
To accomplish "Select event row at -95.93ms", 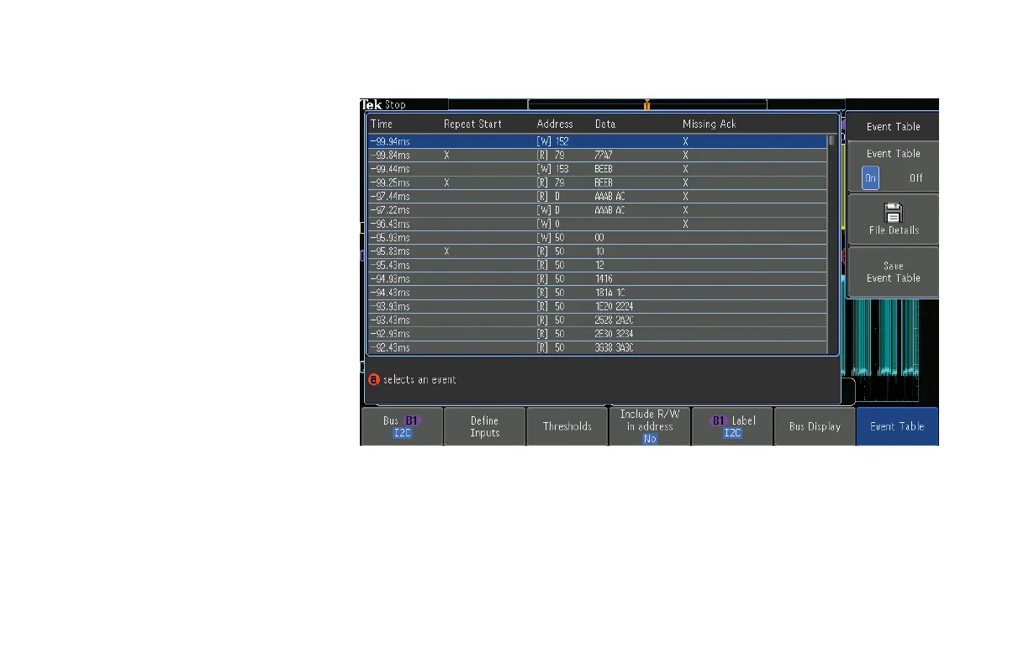I will click(x=597, y=238).
